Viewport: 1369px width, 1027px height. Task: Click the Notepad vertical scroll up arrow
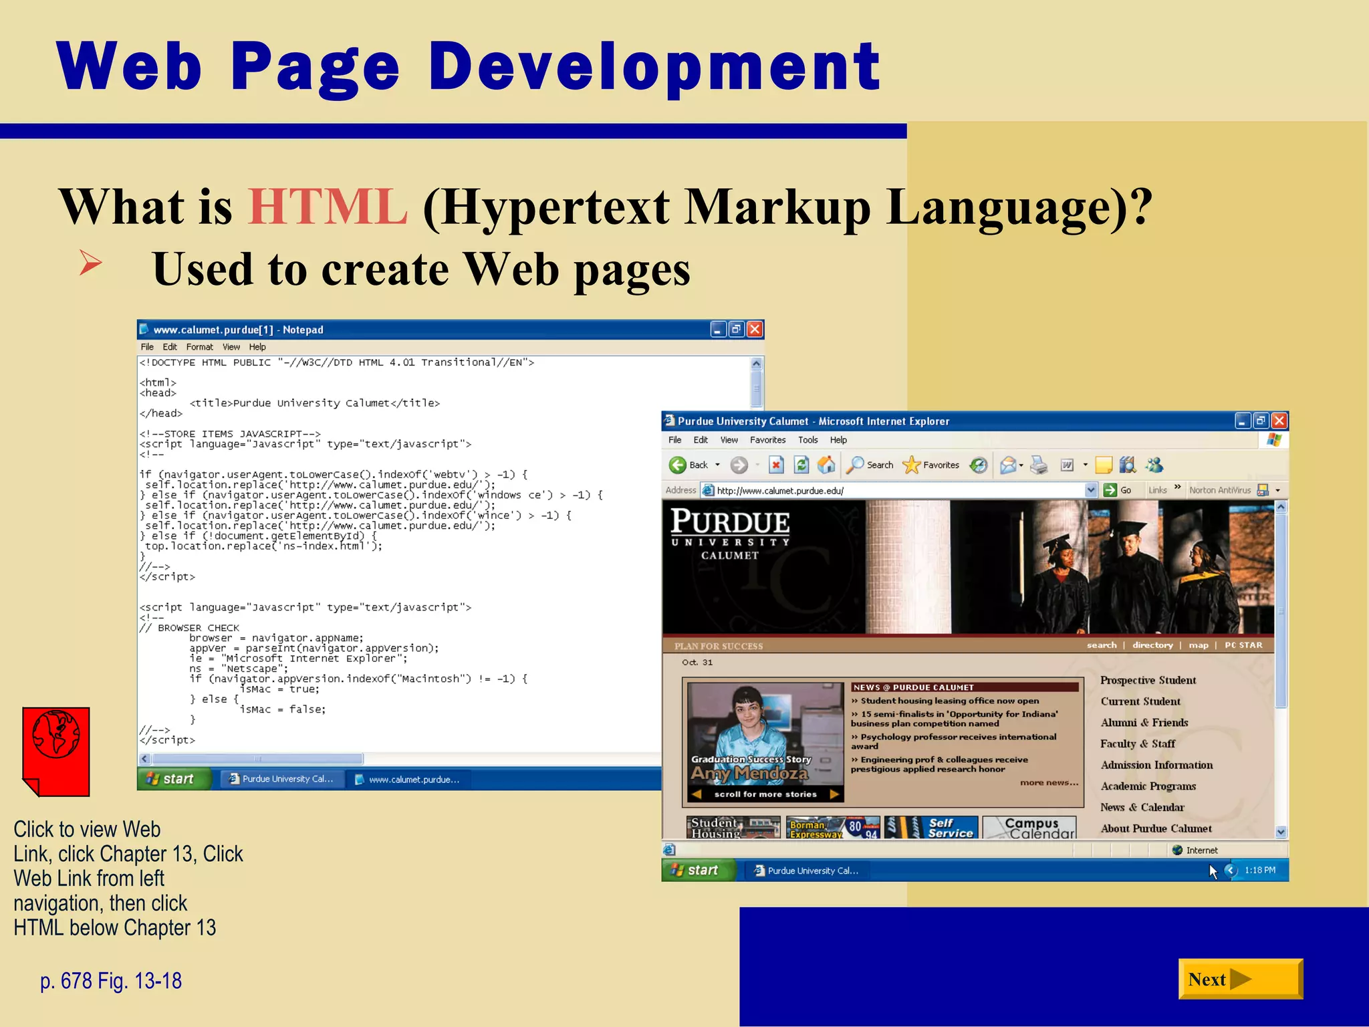[757, 363]
